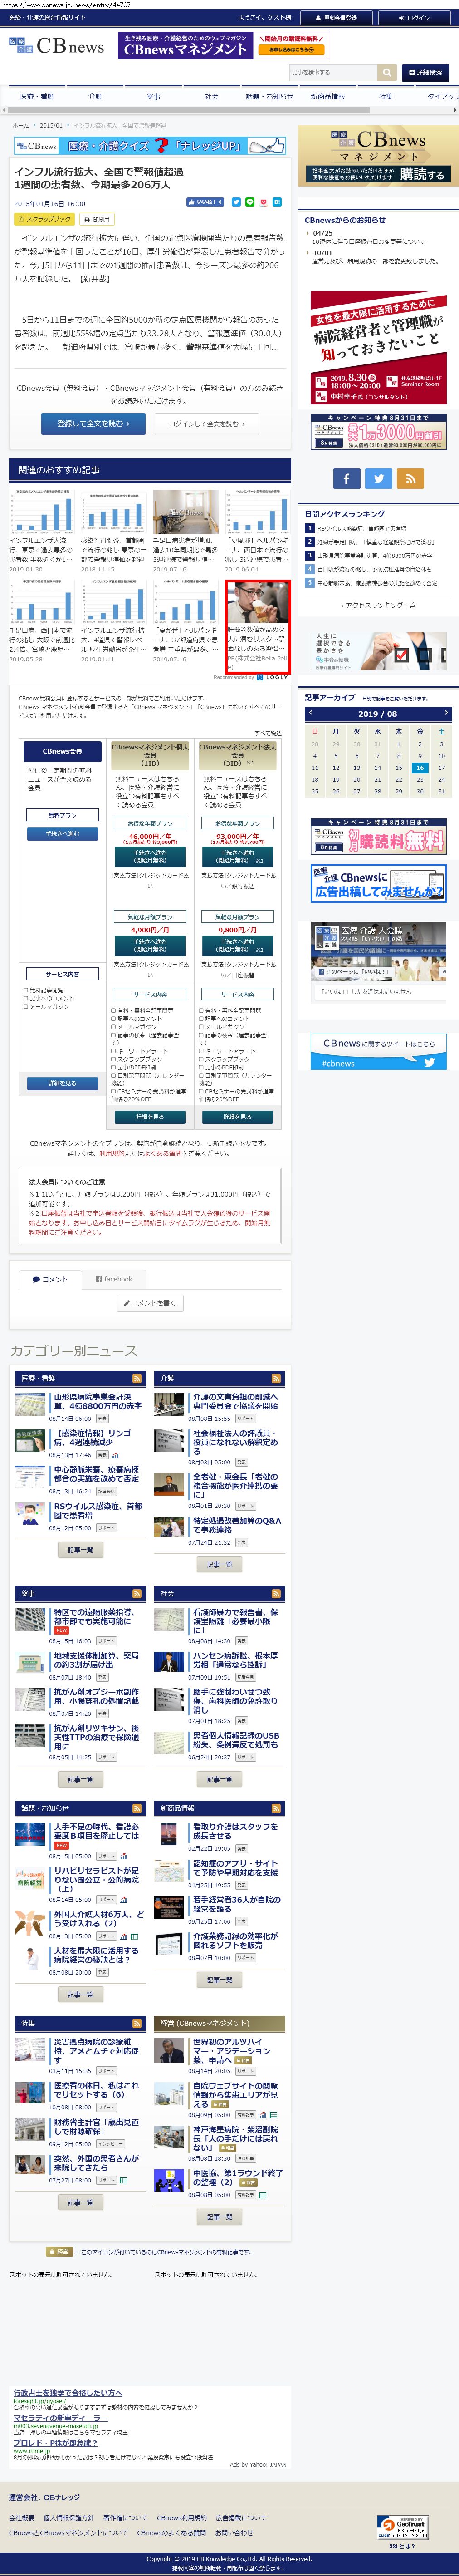Click the CBnews logo in header
The width and height of the screenshot is (459, 2576).
point(57,46)
